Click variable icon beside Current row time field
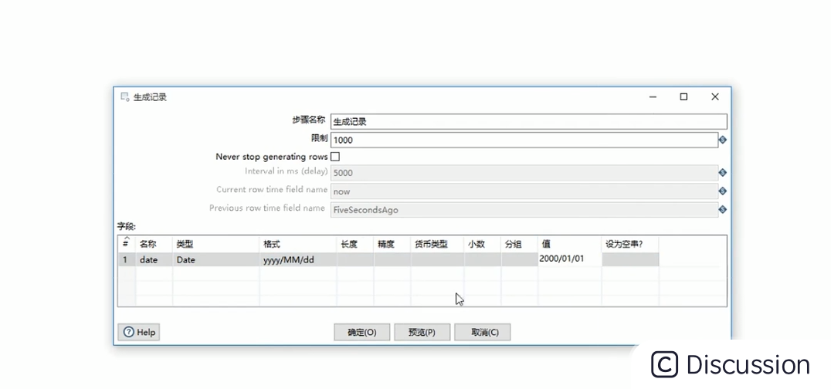 722,191
